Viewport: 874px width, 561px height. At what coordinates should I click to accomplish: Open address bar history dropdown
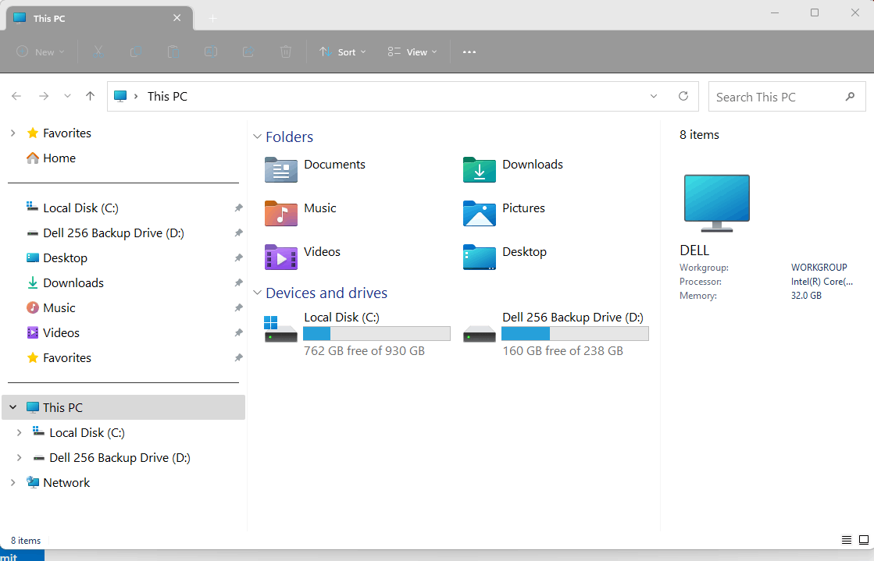tap(654, 97)
